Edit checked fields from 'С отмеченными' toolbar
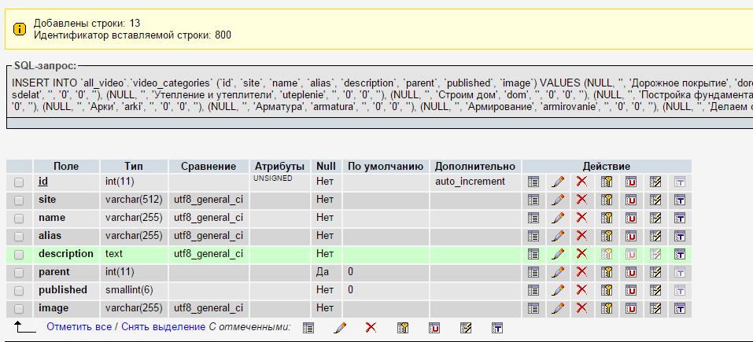Screen dimensions: 753x342 (340, 328)
